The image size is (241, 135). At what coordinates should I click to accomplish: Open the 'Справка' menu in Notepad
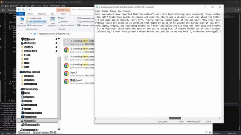pos(127,11)
